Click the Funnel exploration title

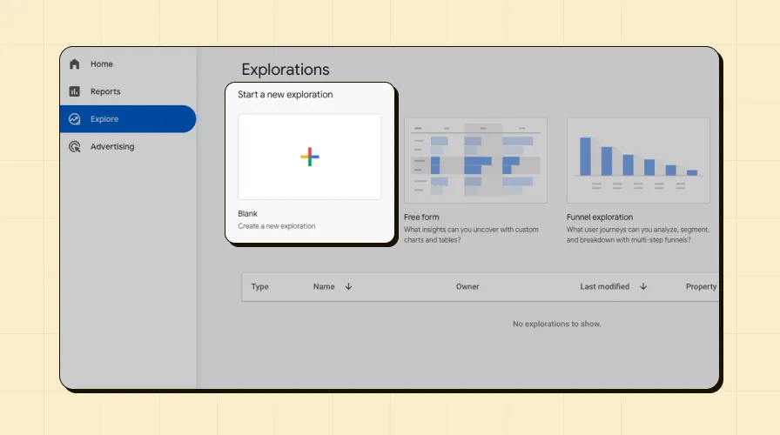coord(600,217)
